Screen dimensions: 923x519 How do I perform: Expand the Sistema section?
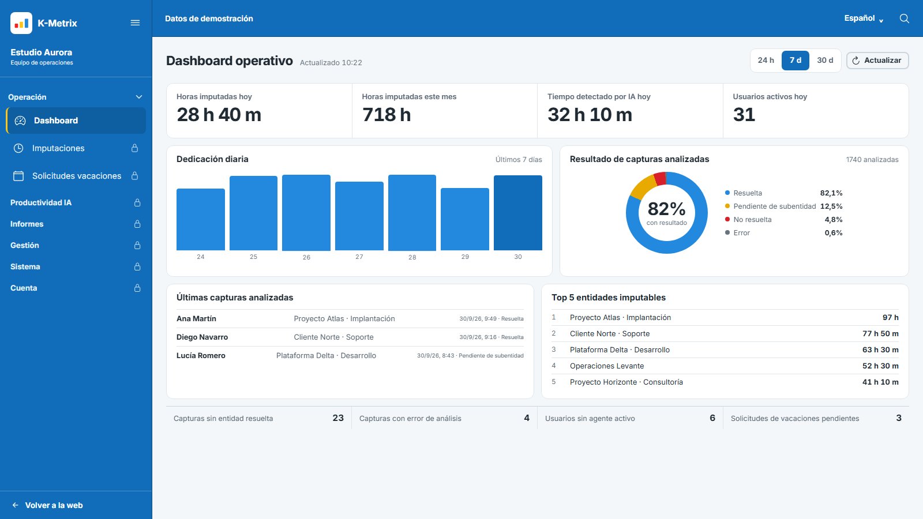[76, 266]
